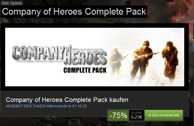
Task: Click the small 'of' in the banner logo
Action: click(69, 47)
